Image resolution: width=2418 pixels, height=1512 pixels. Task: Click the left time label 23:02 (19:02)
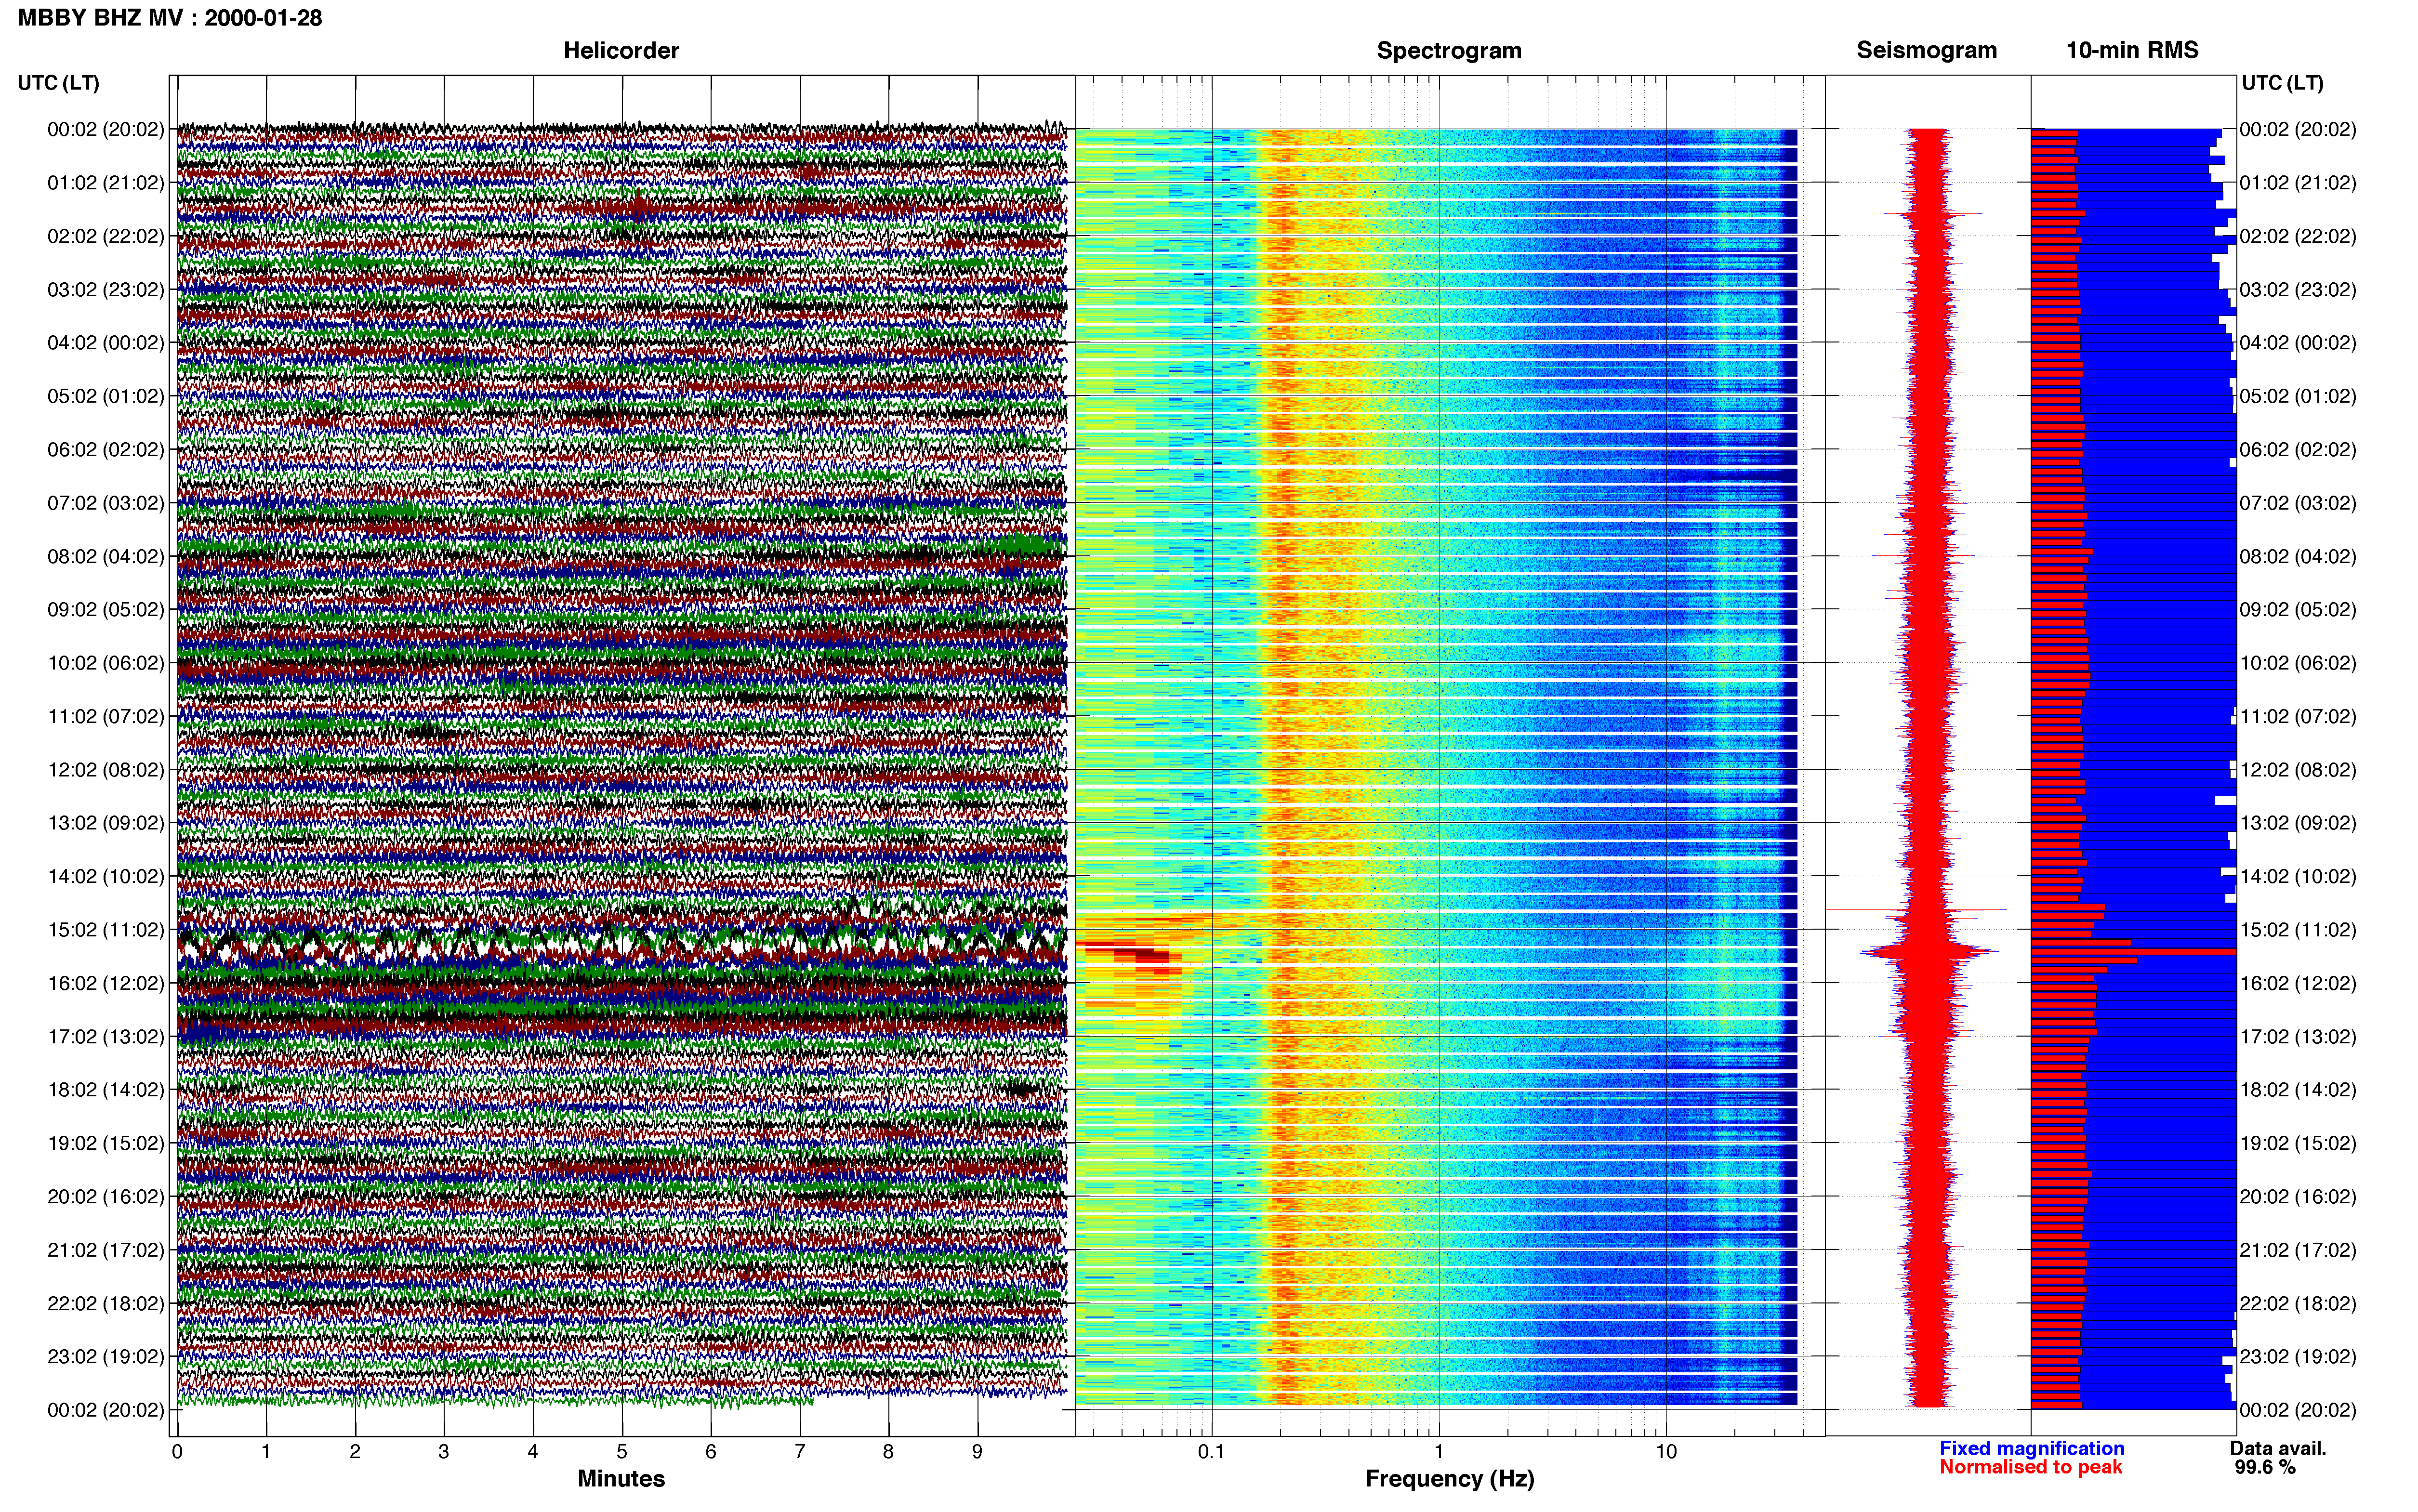[106, 1356]
